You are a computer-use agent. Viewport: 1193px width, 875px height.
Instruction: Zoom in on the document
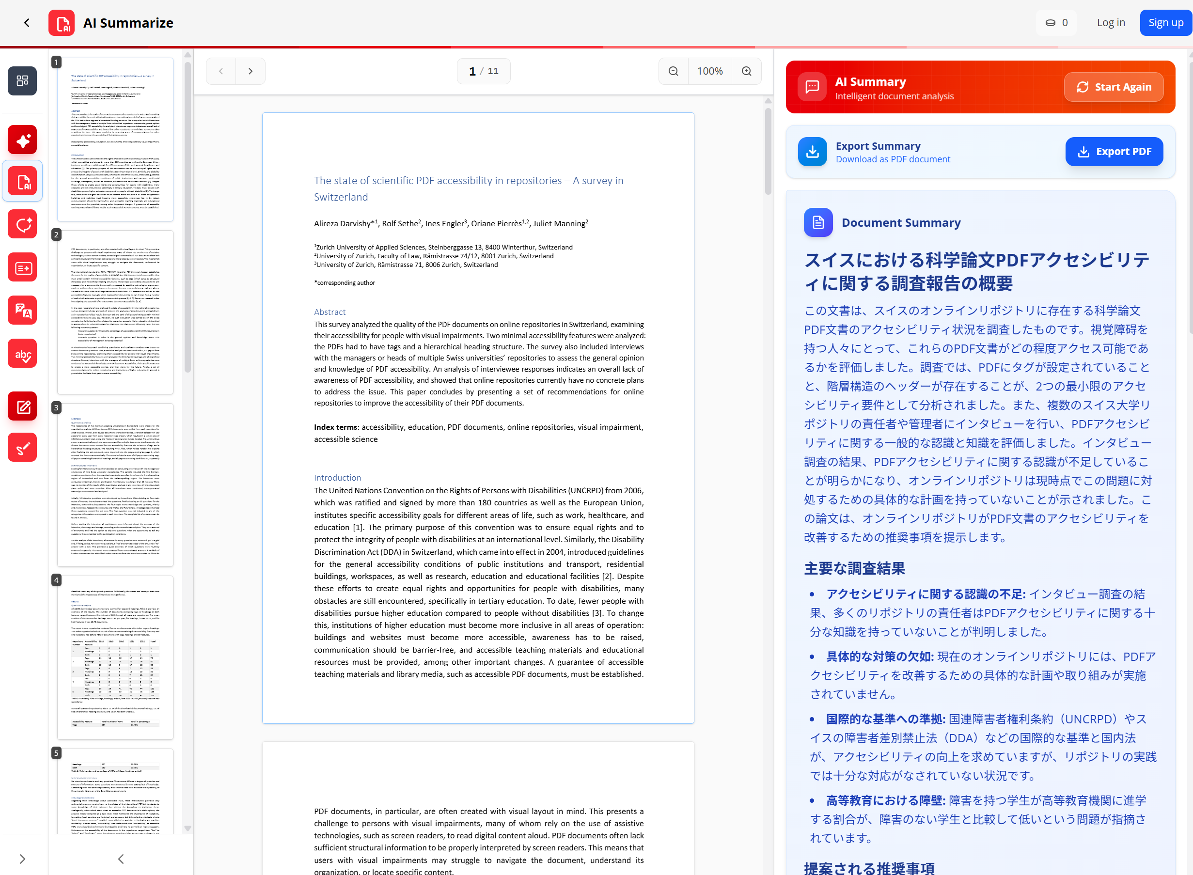747,70
